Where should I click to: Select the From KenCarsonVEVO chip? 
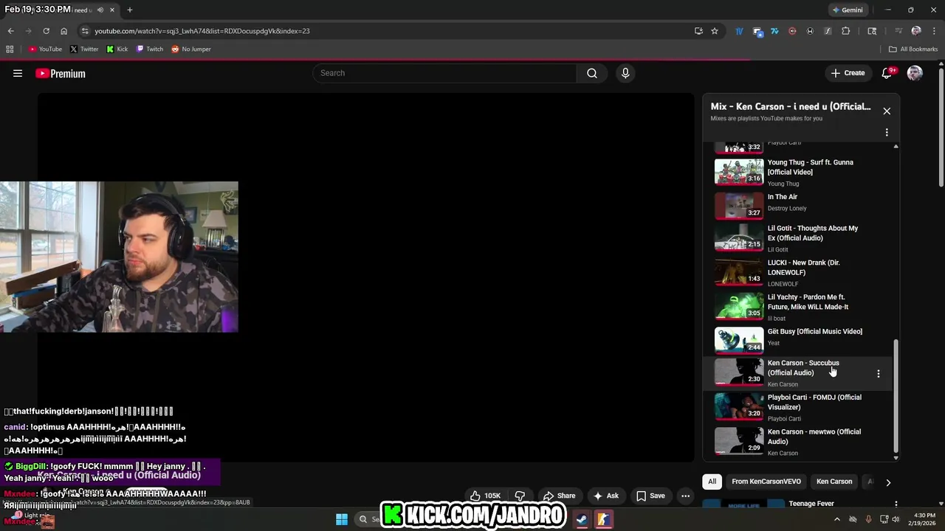tap(766, 482)
